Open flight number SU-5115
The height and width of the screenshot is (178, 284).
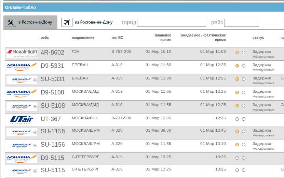tap(53, 170)
